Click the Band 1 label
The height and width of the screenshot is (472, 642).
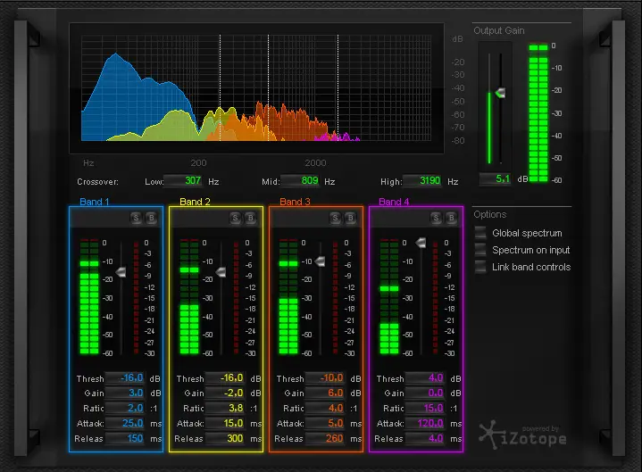pyautogui.click(x=95, y=202)
